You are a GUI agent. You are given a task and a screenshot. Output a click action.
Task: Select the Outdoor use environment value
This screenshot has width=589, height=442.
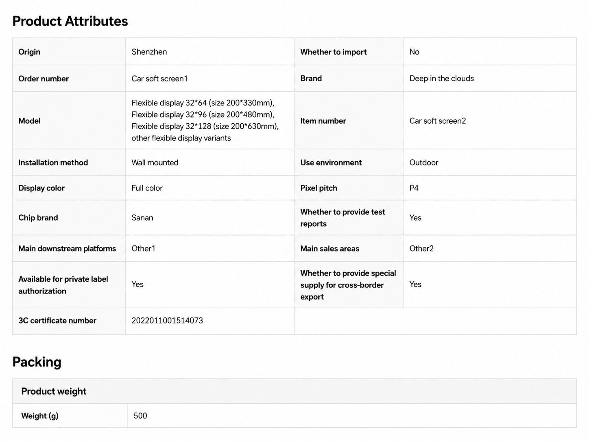tap(424, 162)
